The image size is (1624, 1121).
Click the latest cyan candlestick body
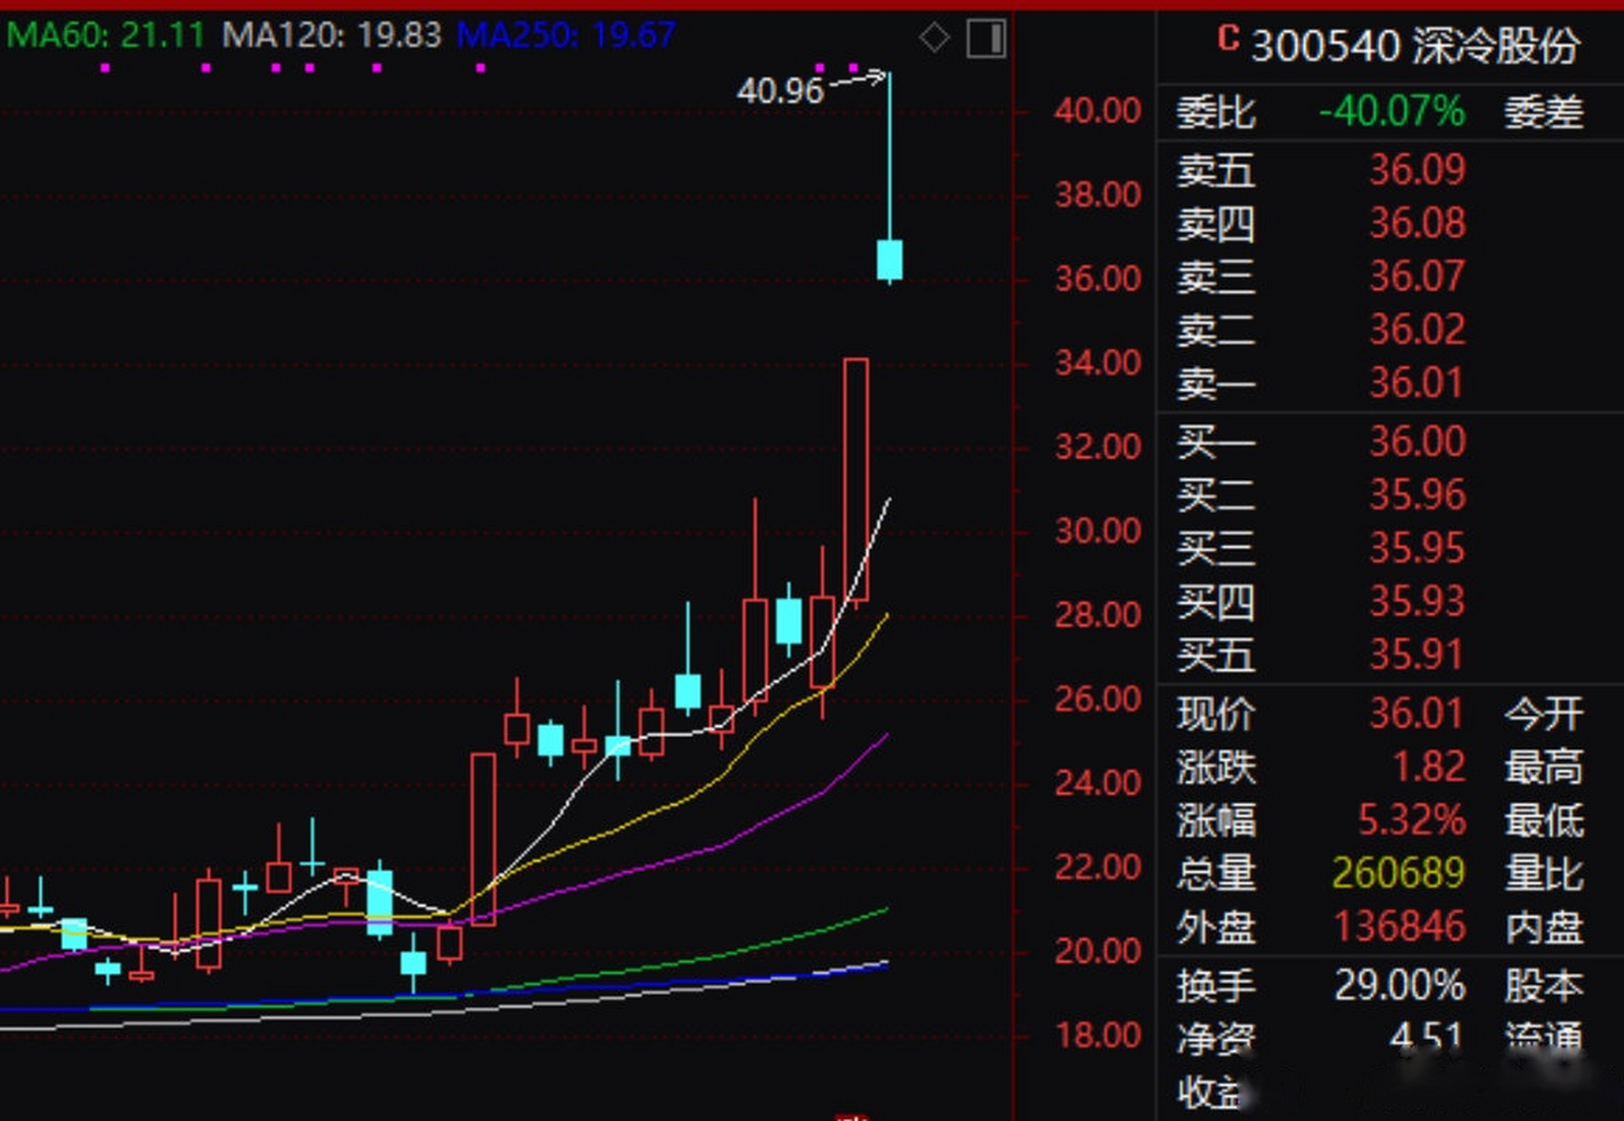coord(889,260)
